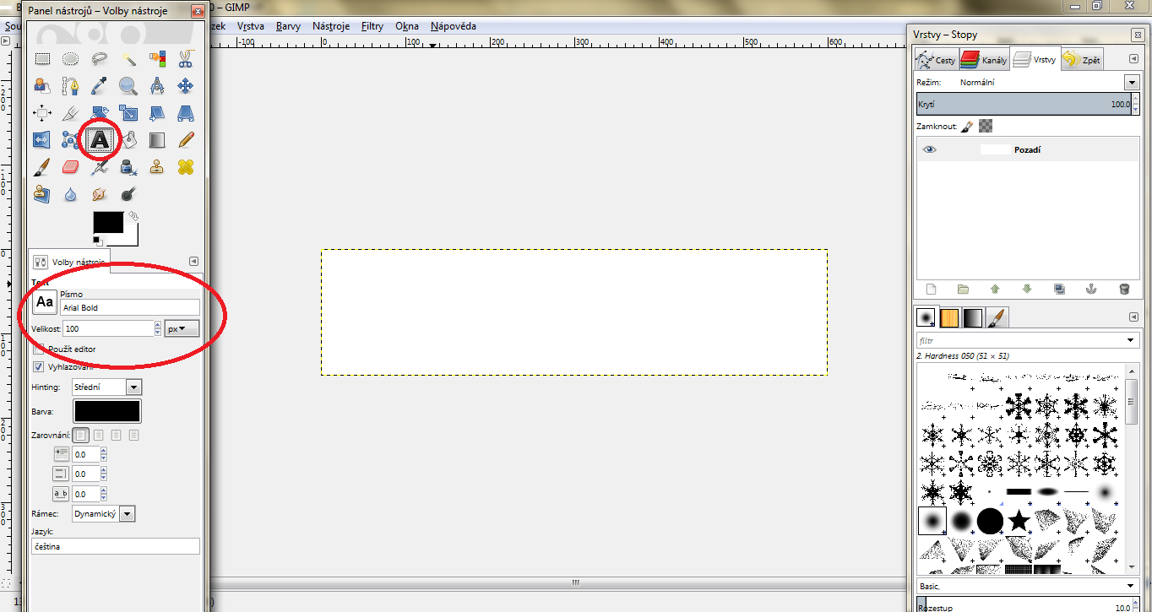
Task: Activate the Zoom magnifier tool
Action: [128, 86]
